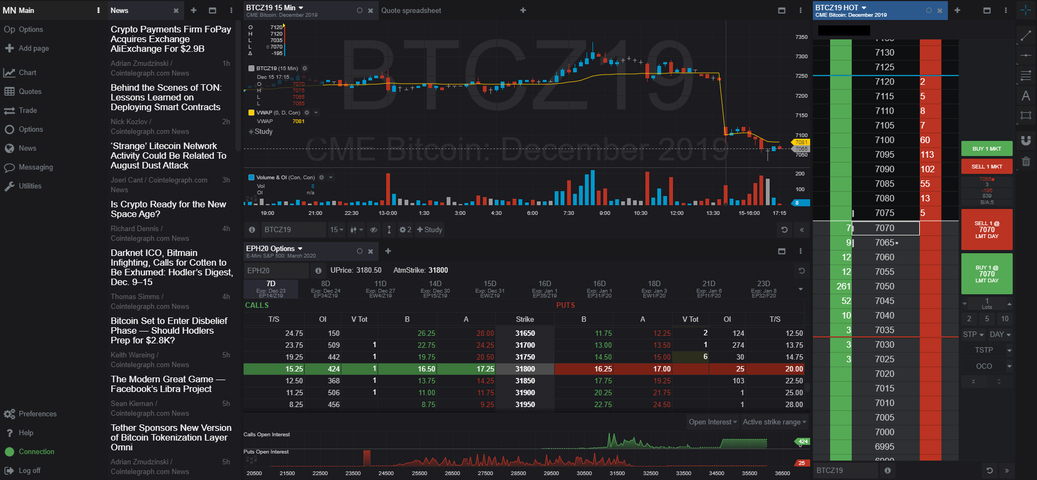Select the 21D expiration tab
Viewport: 1037px width, 480px height.
[709, 289]
